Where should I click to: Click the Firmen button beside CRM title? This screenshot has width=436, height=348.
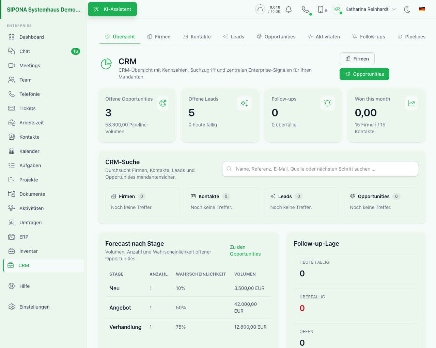pos(357,59)
